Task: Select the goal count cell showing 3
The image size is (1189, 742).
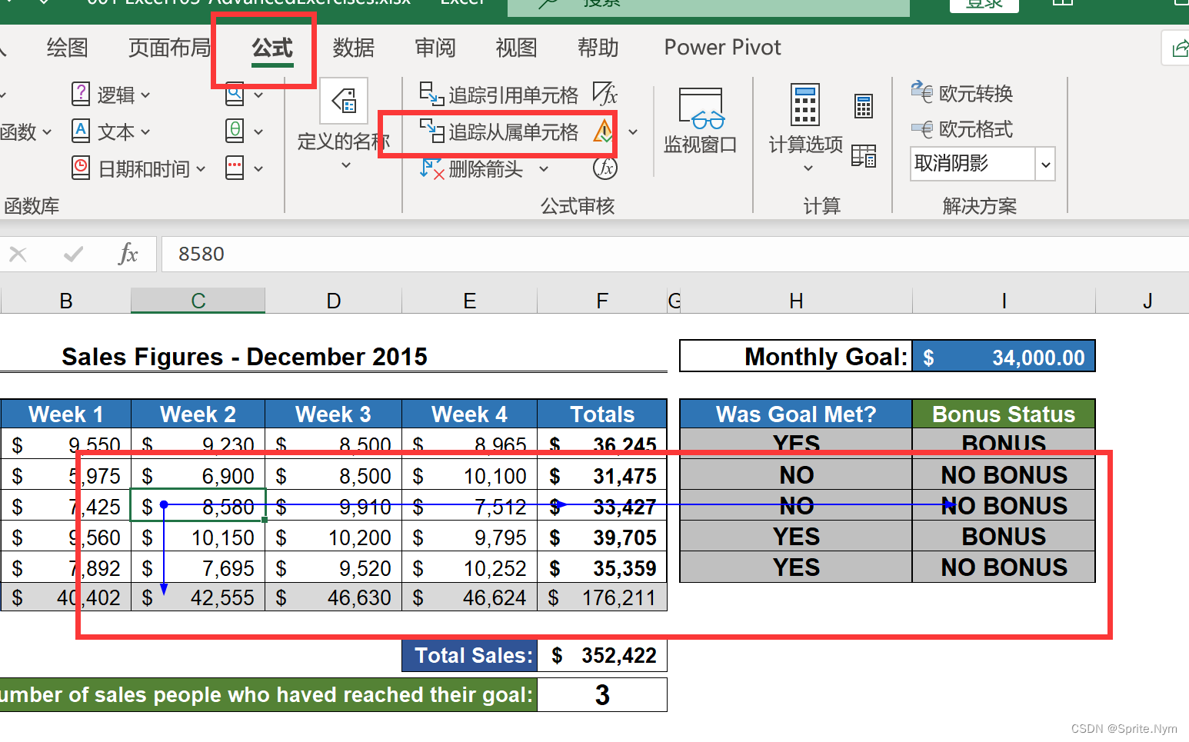Action: [602, 695]
